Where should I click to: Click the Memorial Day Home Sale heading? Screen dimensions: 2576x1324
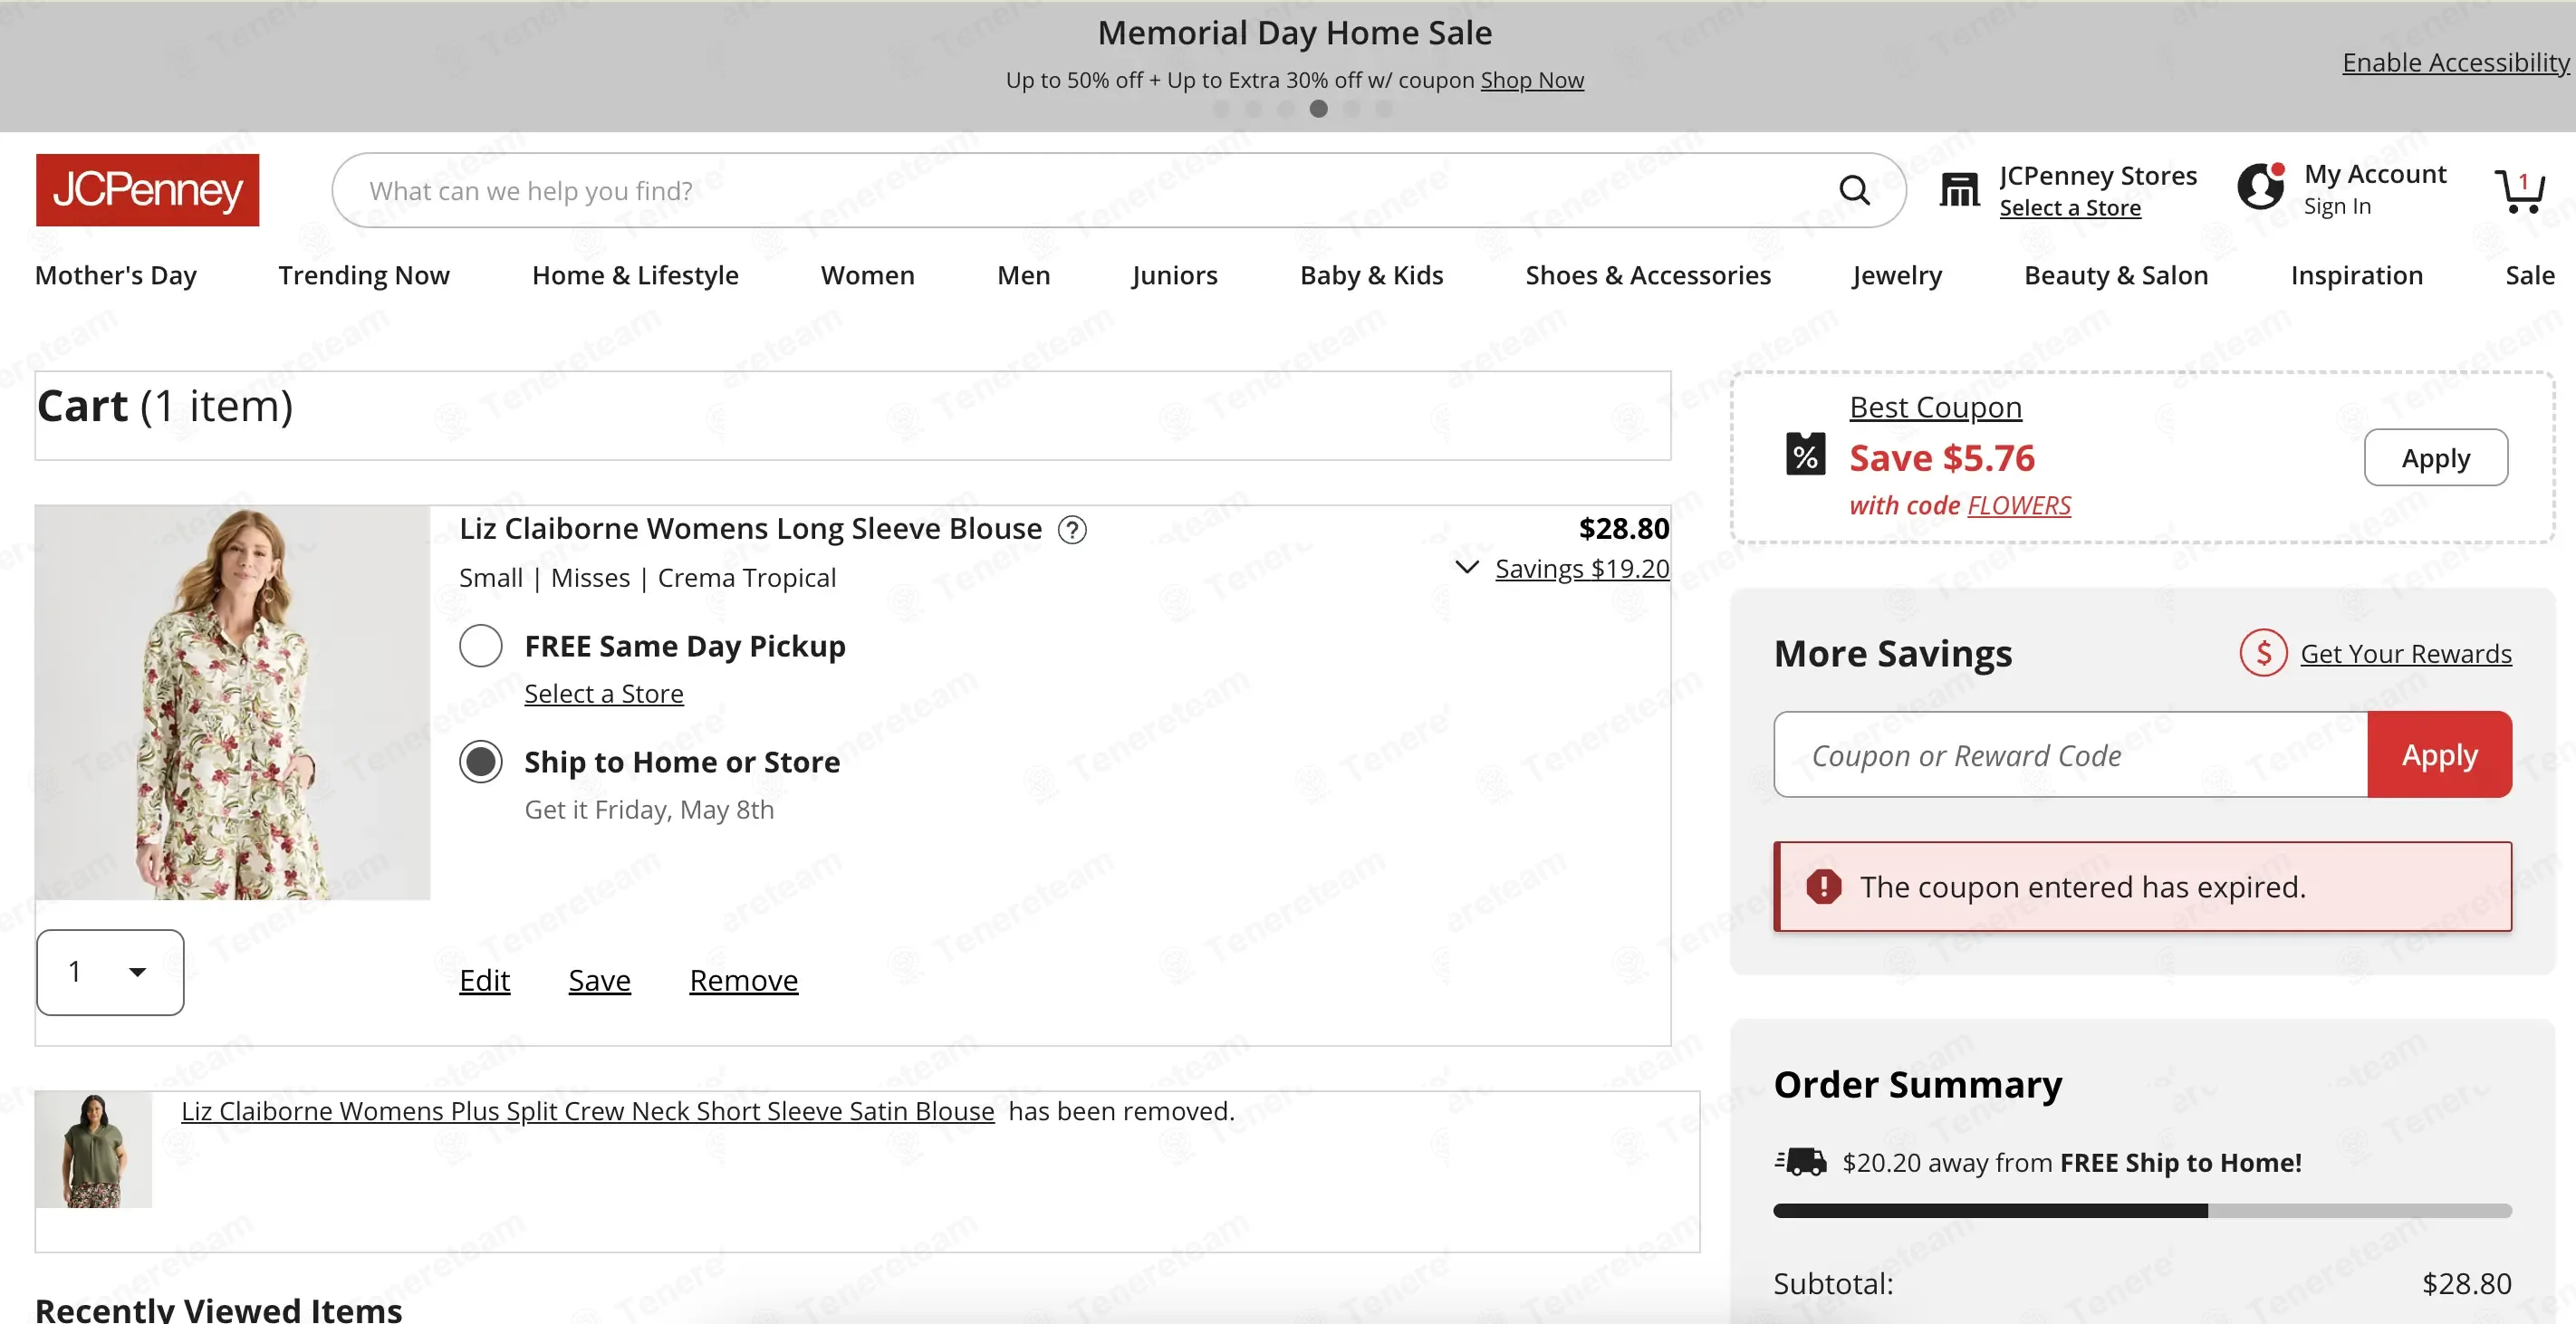pyautogui.click(x=1294, y=33)
